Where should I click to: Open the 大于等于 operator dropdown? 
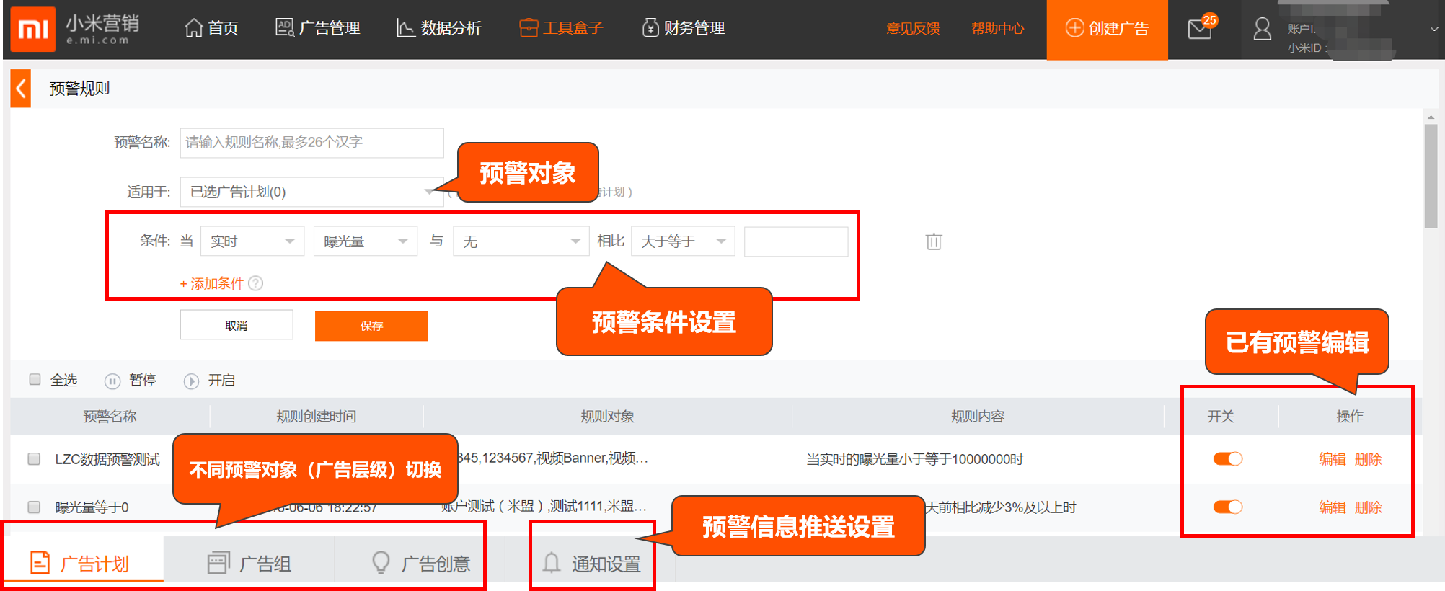(683, 241)
